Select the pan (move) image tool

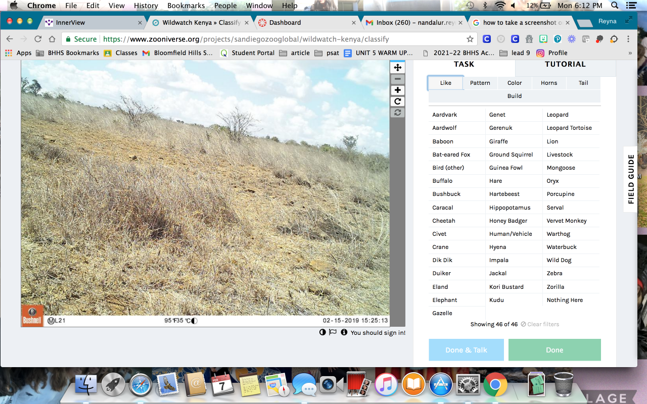pos(398,68)
